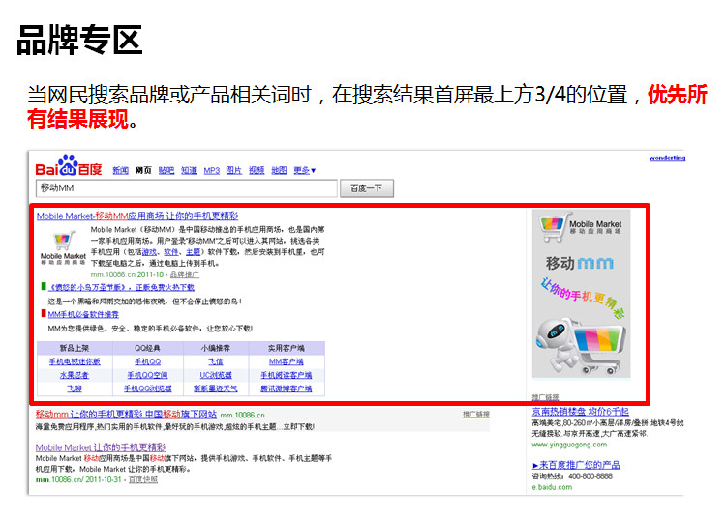Viewport: 726px width, 518px height.
Task: Click the 小编推荐 table header
Action: (x=216, y=348)
